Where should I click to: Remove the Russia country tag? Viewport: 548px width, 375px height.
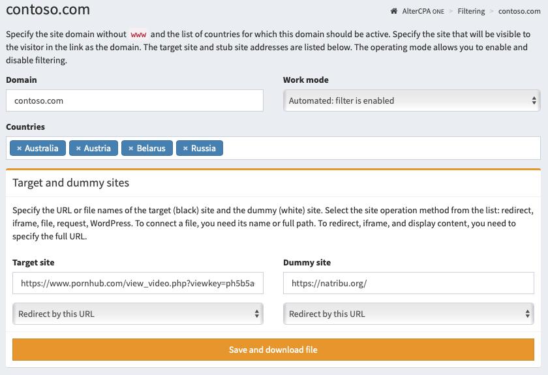[185, 149]
